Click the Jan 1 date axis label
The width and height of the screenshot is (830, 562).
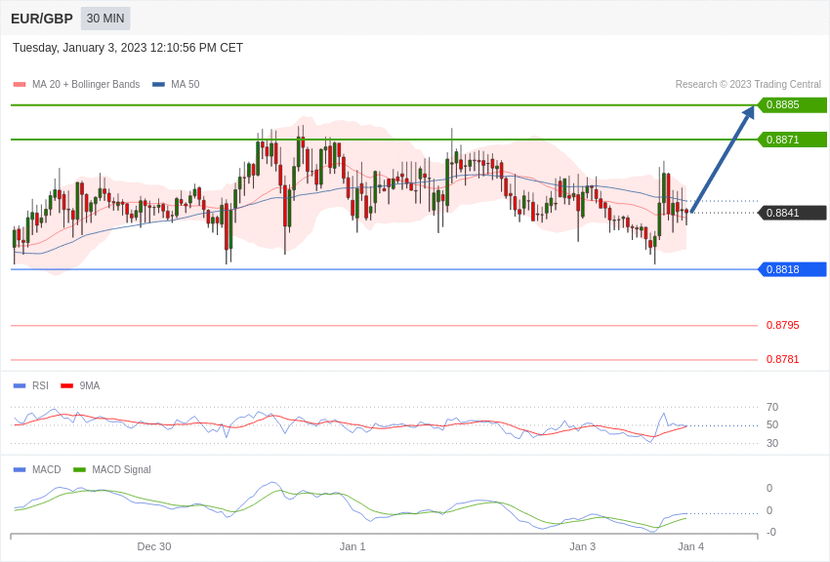point(353,546)
